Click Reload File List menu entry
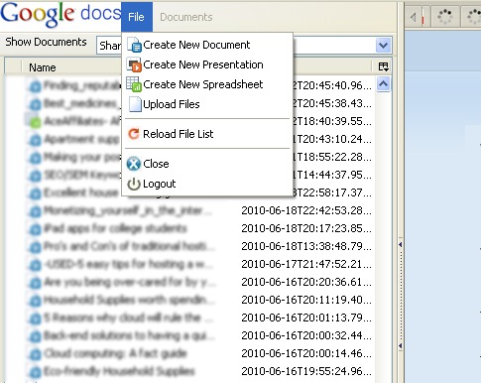481x383 pixels. [x=207, y=134]
